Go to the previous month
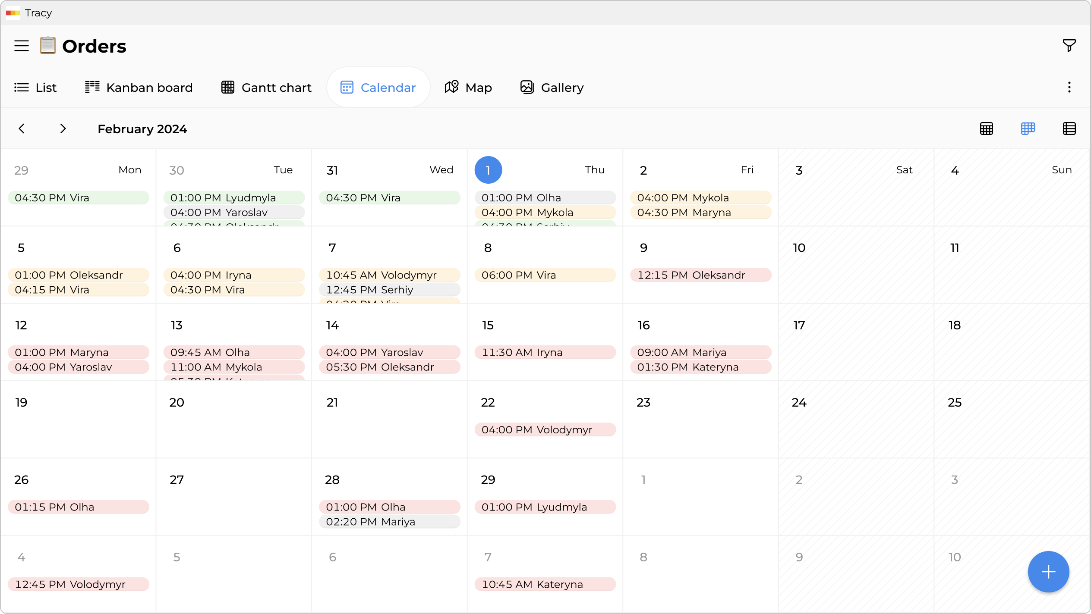The height and width of the screenshot is (614, 1091). coord(22,128)
